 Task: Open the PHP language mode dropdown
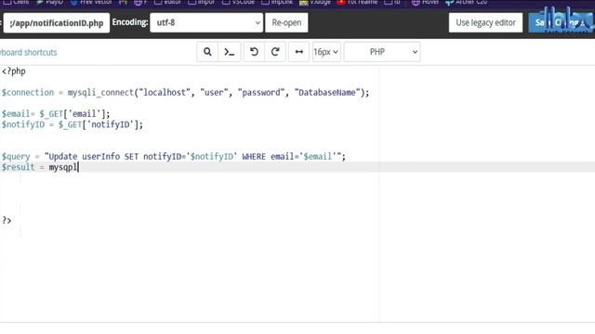pos(382,52)
